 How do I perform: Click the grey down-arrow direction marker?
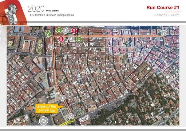click(63, 98)
